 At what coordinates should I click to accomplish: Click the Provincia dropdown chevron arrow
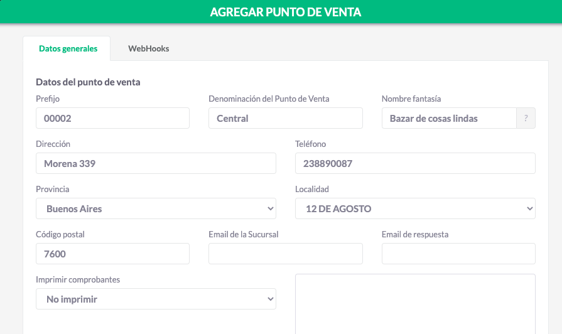coord(271,208)
